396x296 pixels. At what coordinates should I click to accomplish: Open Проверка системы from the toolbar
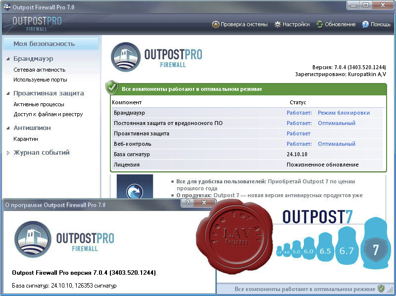coord(240,24)
